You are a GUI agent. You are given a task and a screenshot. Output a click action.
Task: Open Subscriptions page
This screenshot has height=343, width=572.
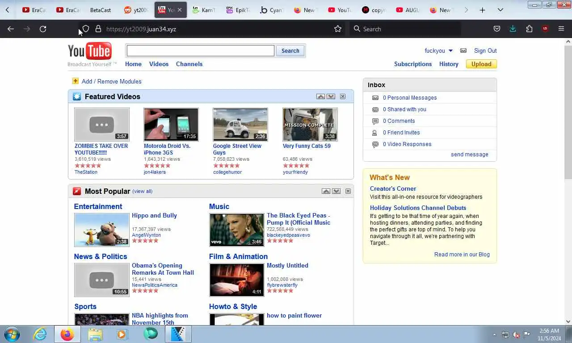413,64
